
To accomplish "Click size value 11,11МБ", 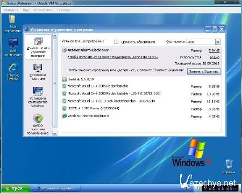I will click(213, 101).
